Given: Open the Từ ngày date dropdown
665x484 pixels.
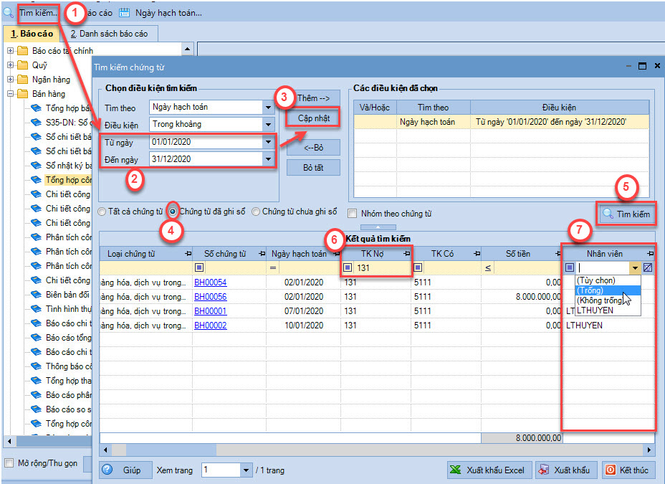Looking at the screenshot, I should click(x=268, y=142).
